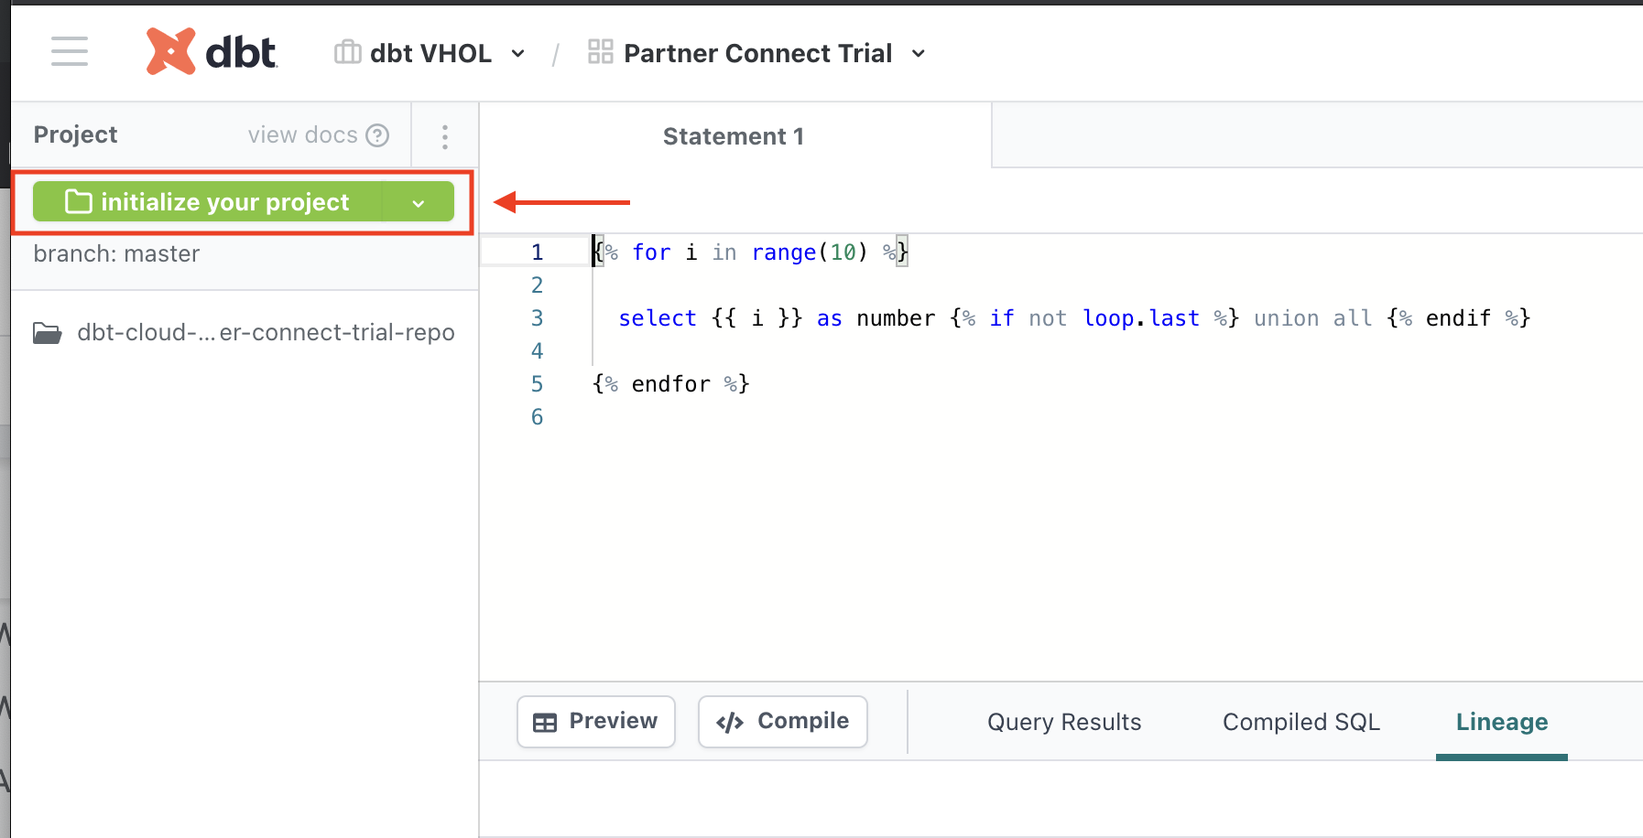Click the initialize your project button

tap(208, 202)
